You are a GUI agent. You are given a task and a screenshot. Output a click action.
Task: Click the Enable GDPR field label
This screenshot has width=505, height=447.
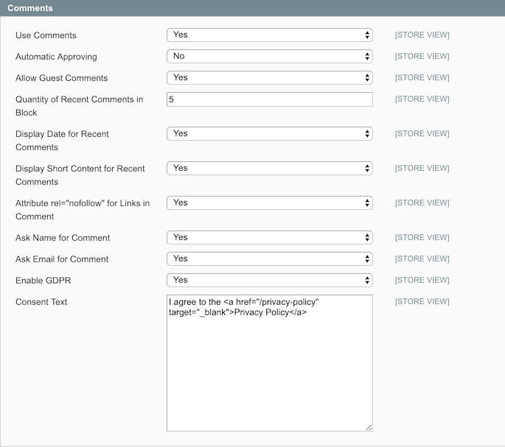click(x=43, y=281)
